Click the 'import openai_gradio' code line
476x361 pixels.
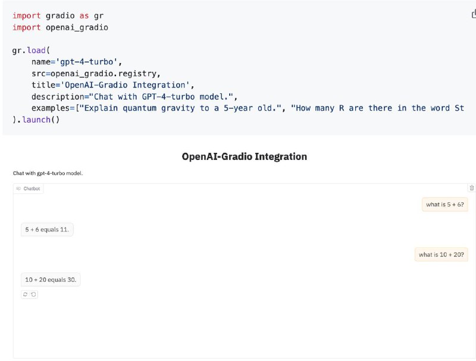[60, 27]
